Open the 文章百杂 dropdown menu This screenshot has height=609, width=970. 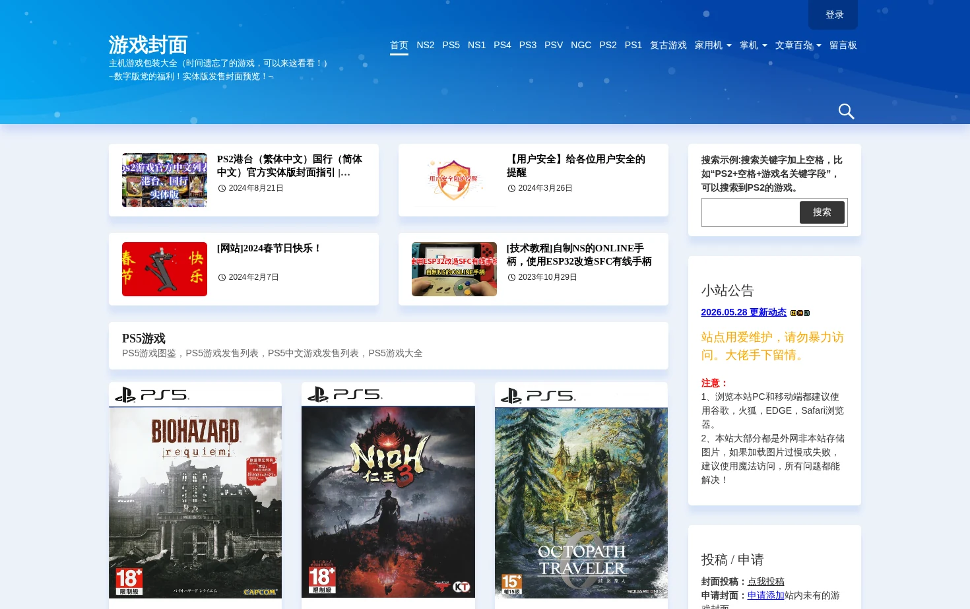point(798,45)
